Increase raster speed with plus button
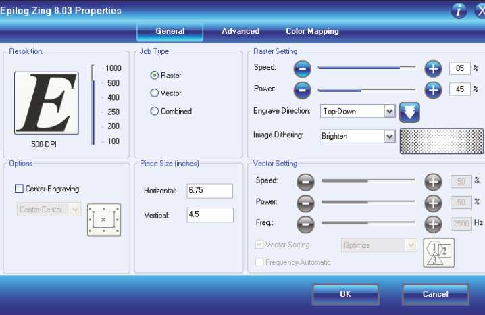 point(433,69)
